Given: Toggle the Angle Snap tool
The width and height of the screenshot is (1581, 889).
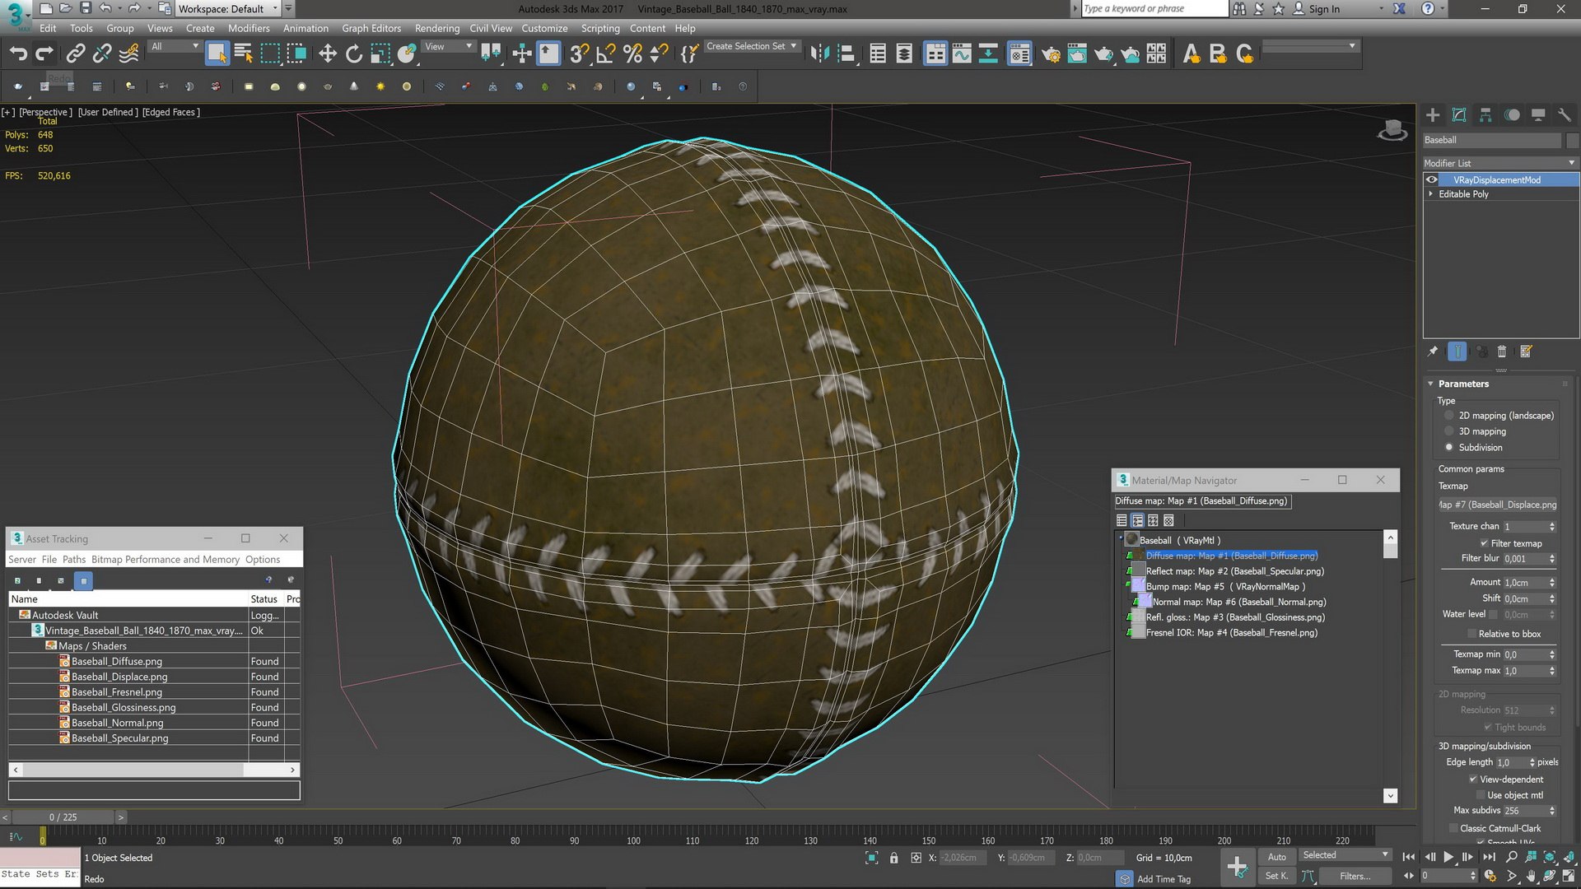Looking at the screenshot, I should click(606, 54).
